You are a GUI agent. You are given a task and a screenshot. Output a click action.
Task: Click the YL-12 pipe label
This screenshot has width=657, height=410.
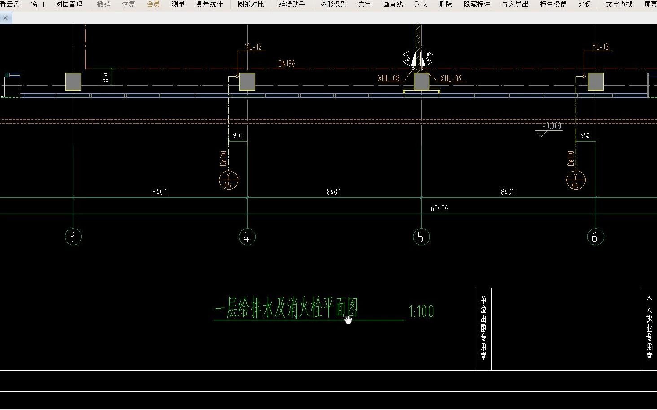(x=254, y=47)
